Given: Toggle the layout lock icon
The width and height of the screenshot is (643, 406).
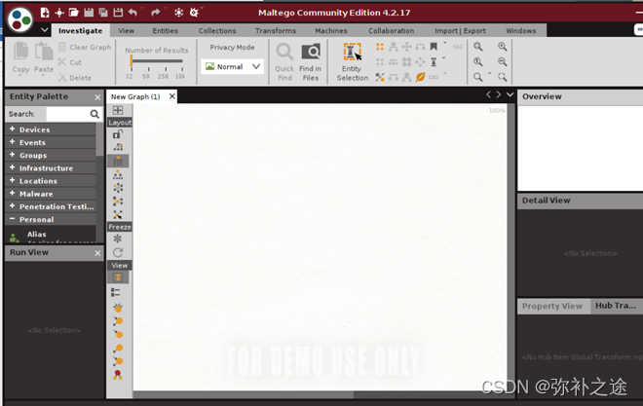Looking at the screenshot, I should tap(118, 134).
